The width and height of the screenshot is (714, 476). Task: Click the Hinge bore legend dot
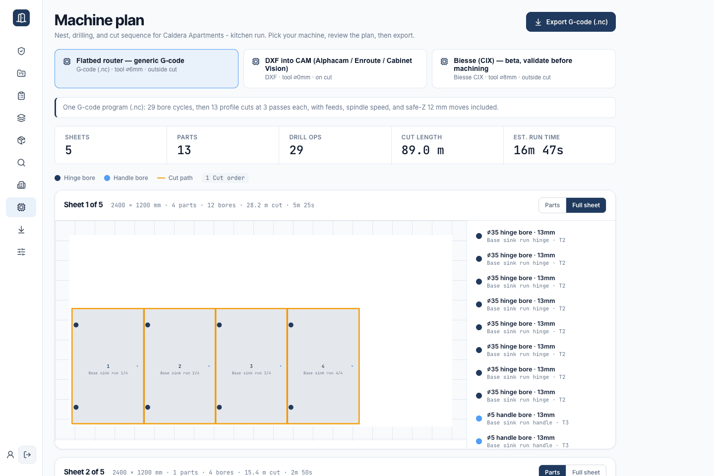point(58,178)
